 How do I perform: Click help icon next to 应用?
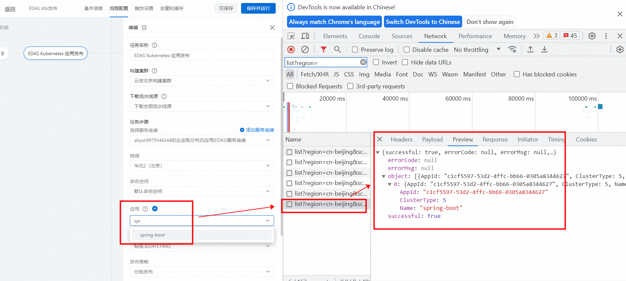[145, 209]
